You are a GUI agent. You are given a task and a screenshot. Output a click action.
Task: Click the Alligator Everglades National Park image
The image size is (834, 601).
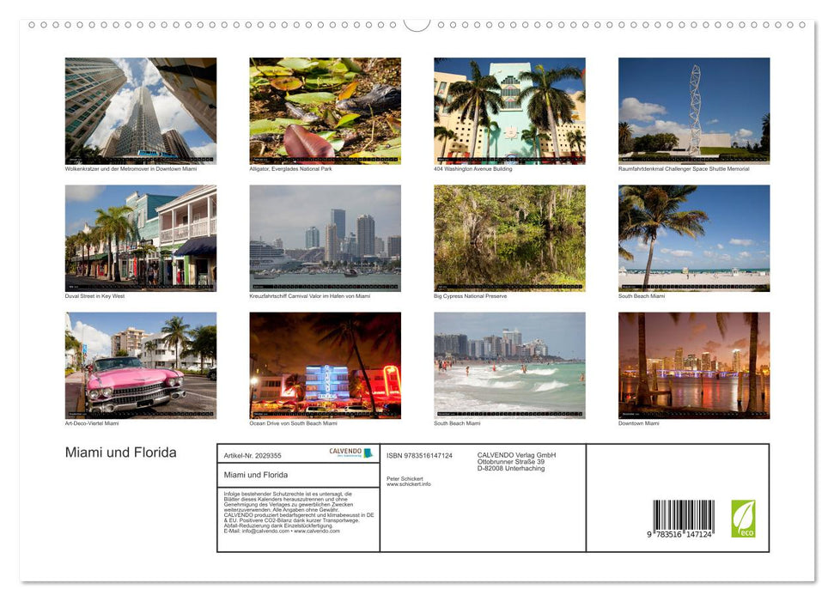(325, 110)
